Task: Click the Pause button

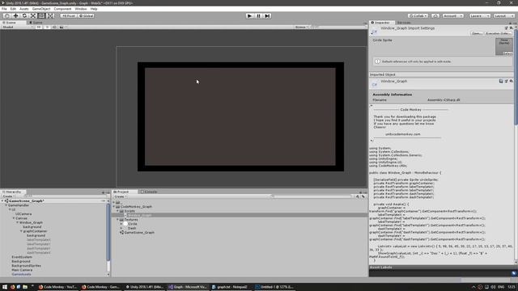Action: [259, 16]
